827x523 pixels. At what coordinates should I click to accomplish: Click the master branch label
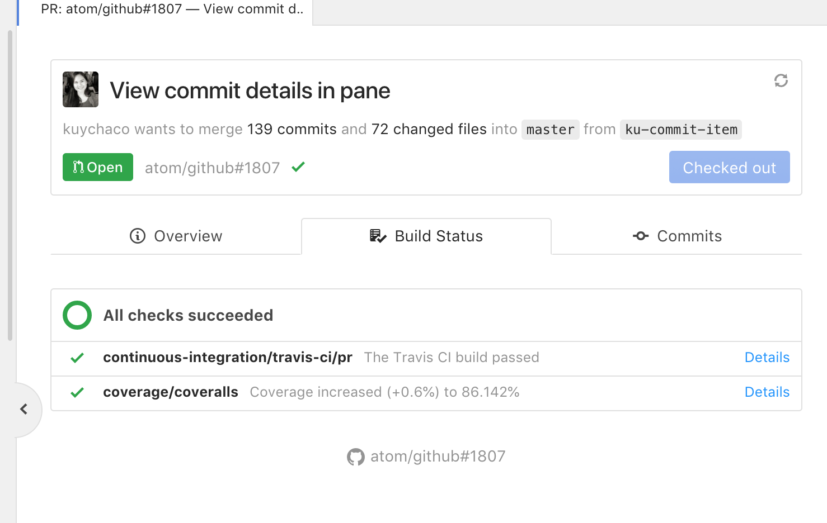(550, 130)
